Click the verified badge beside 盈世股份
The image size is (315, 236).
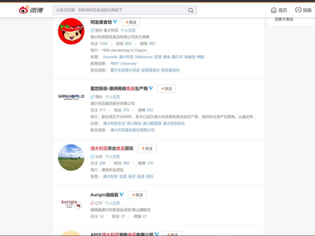151,88
